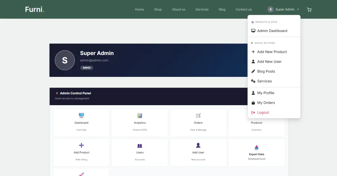Open Contact us page
The height and width of the screenshot is (176, 337).
coord(244,9)
